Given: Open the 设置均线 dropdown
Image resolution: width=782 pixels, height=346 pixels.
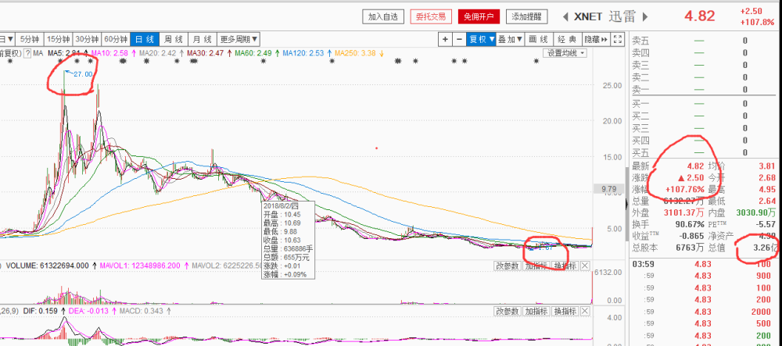Looking at the screenshot, I should coord(565,53).
